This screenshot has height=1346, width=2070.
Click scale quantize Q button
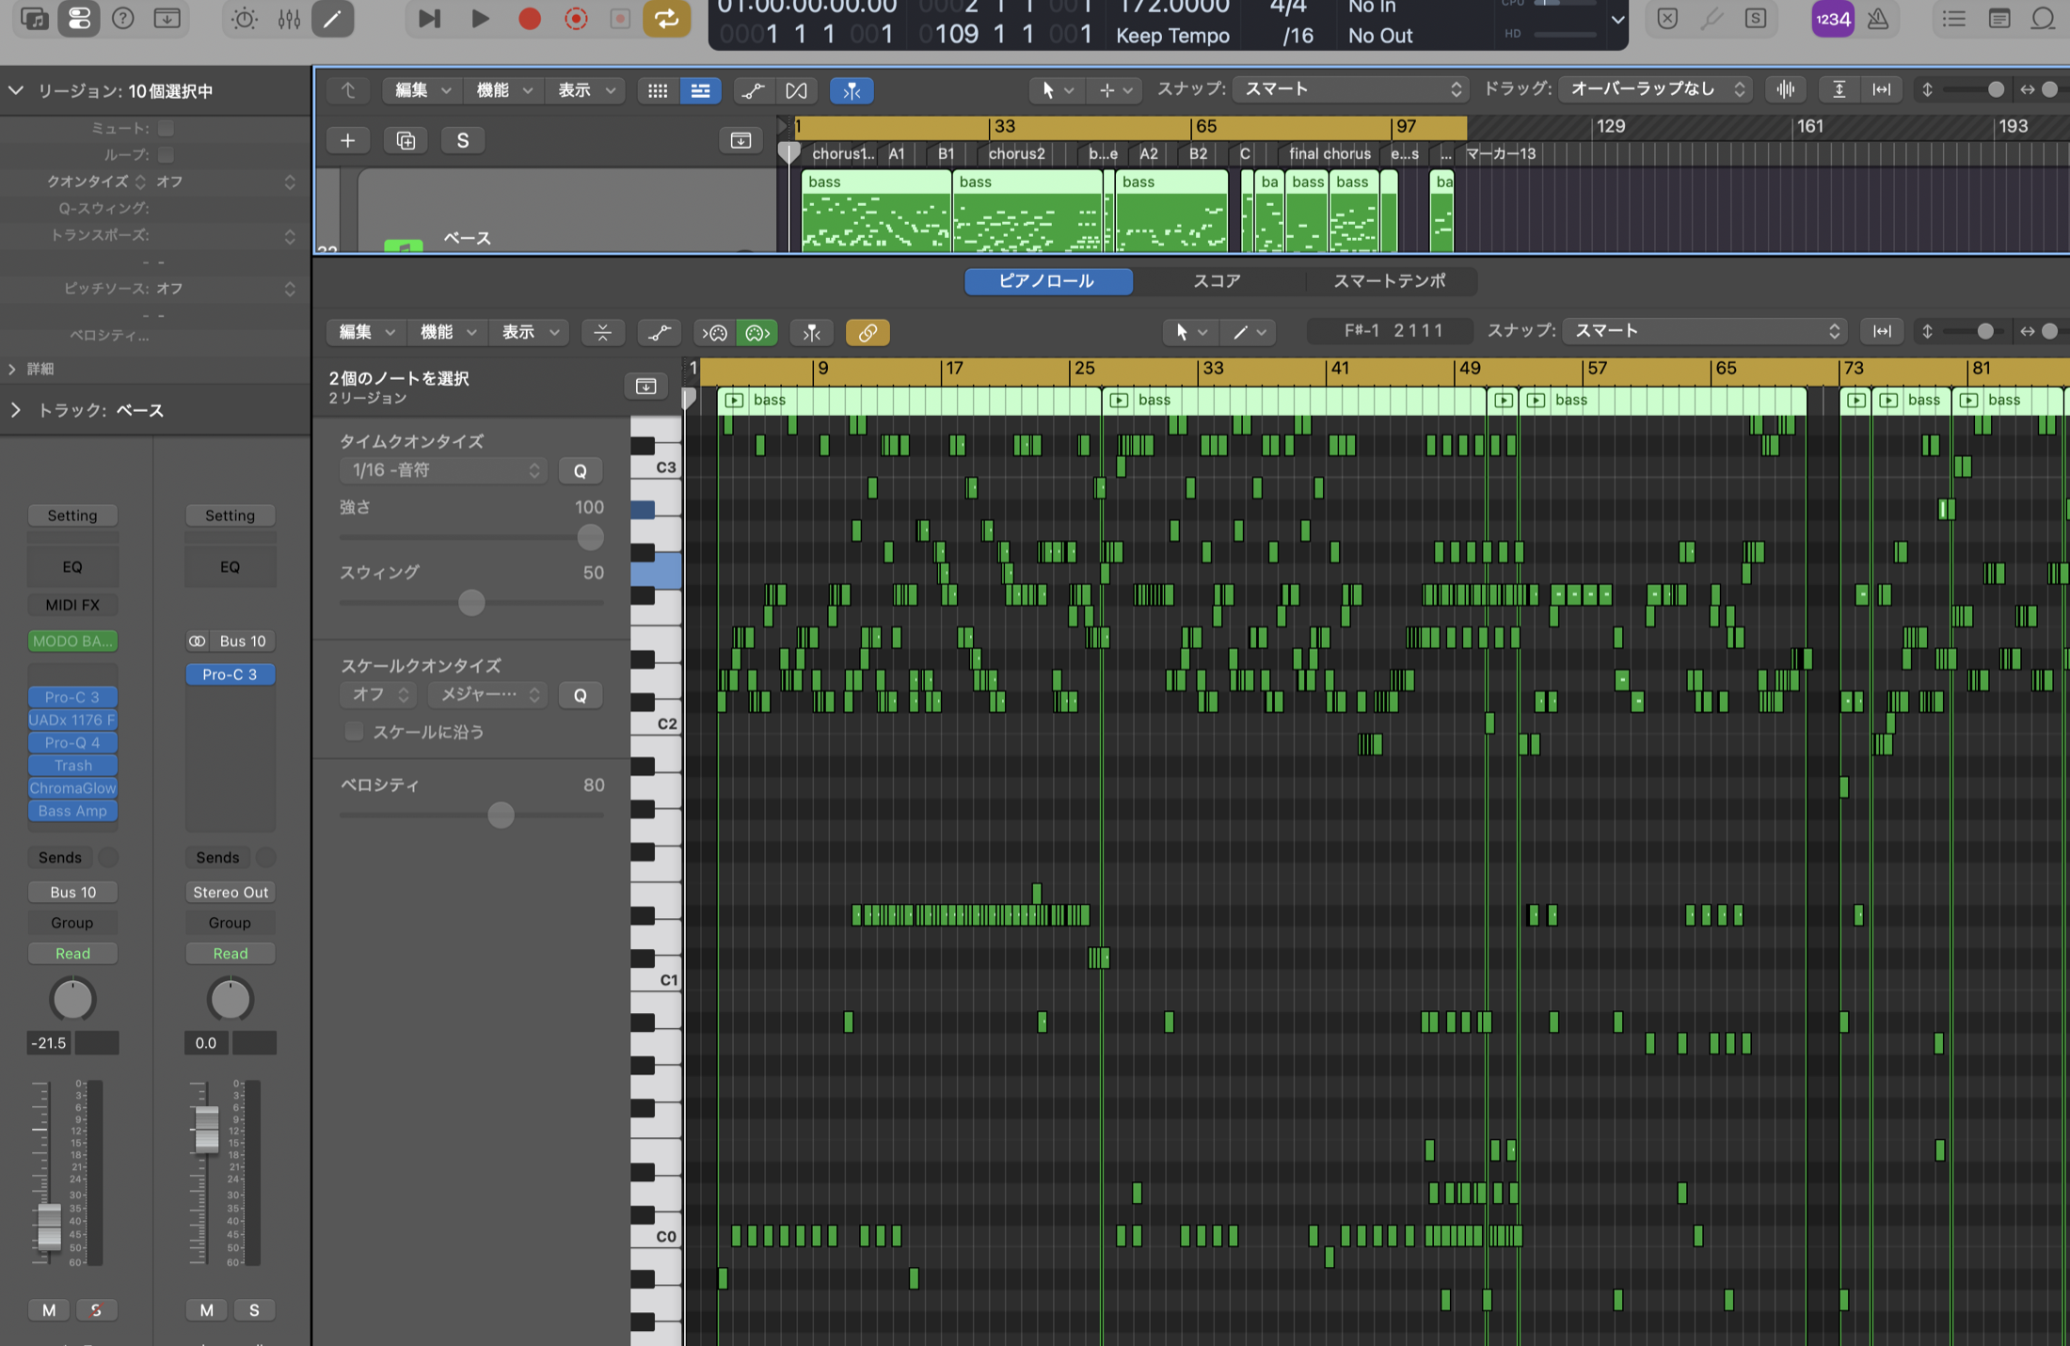pos(581,695)
